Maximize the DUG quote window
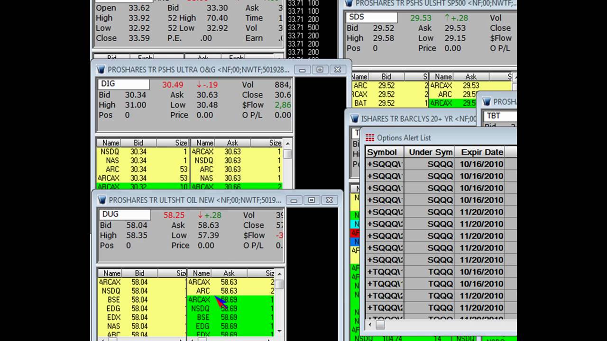Image resolution: width=607 pixels, height=341 pixels. point(312,200)
